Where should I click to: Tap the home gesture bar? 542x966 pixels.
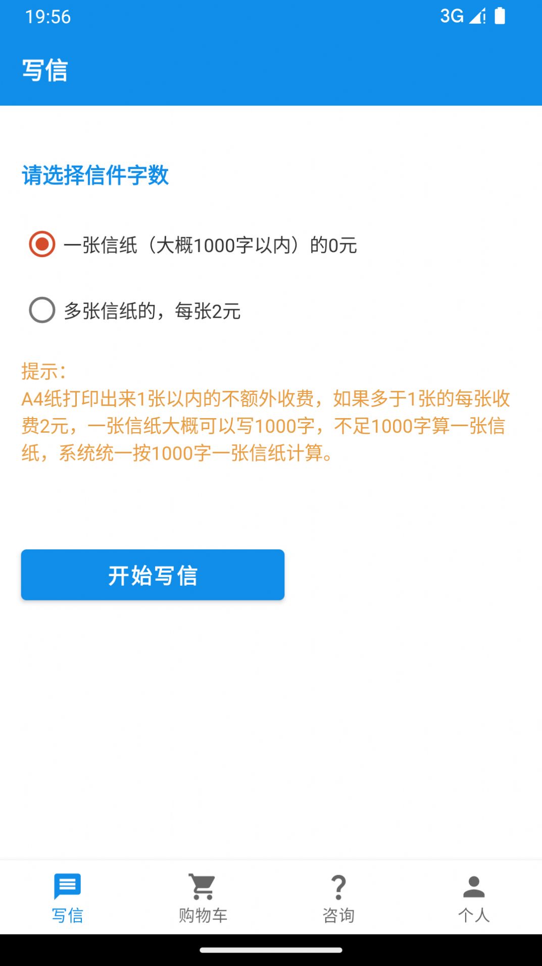(x=271, y=950)
